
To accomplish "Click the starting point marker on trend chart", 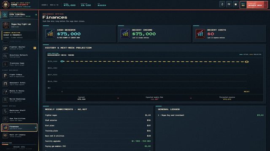I will click(x=62, y=61).
